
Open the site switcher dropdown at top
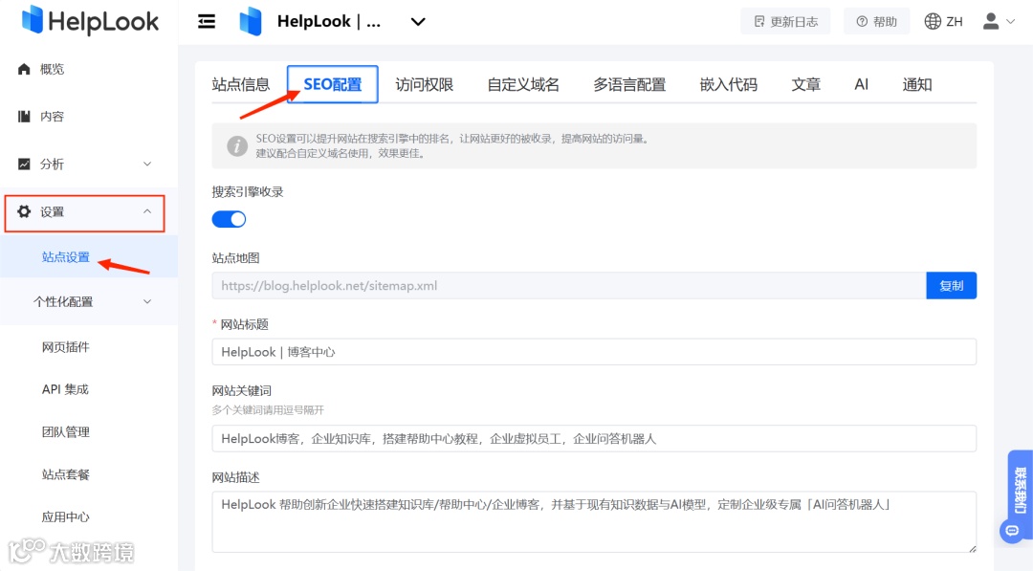coord(418,21)
